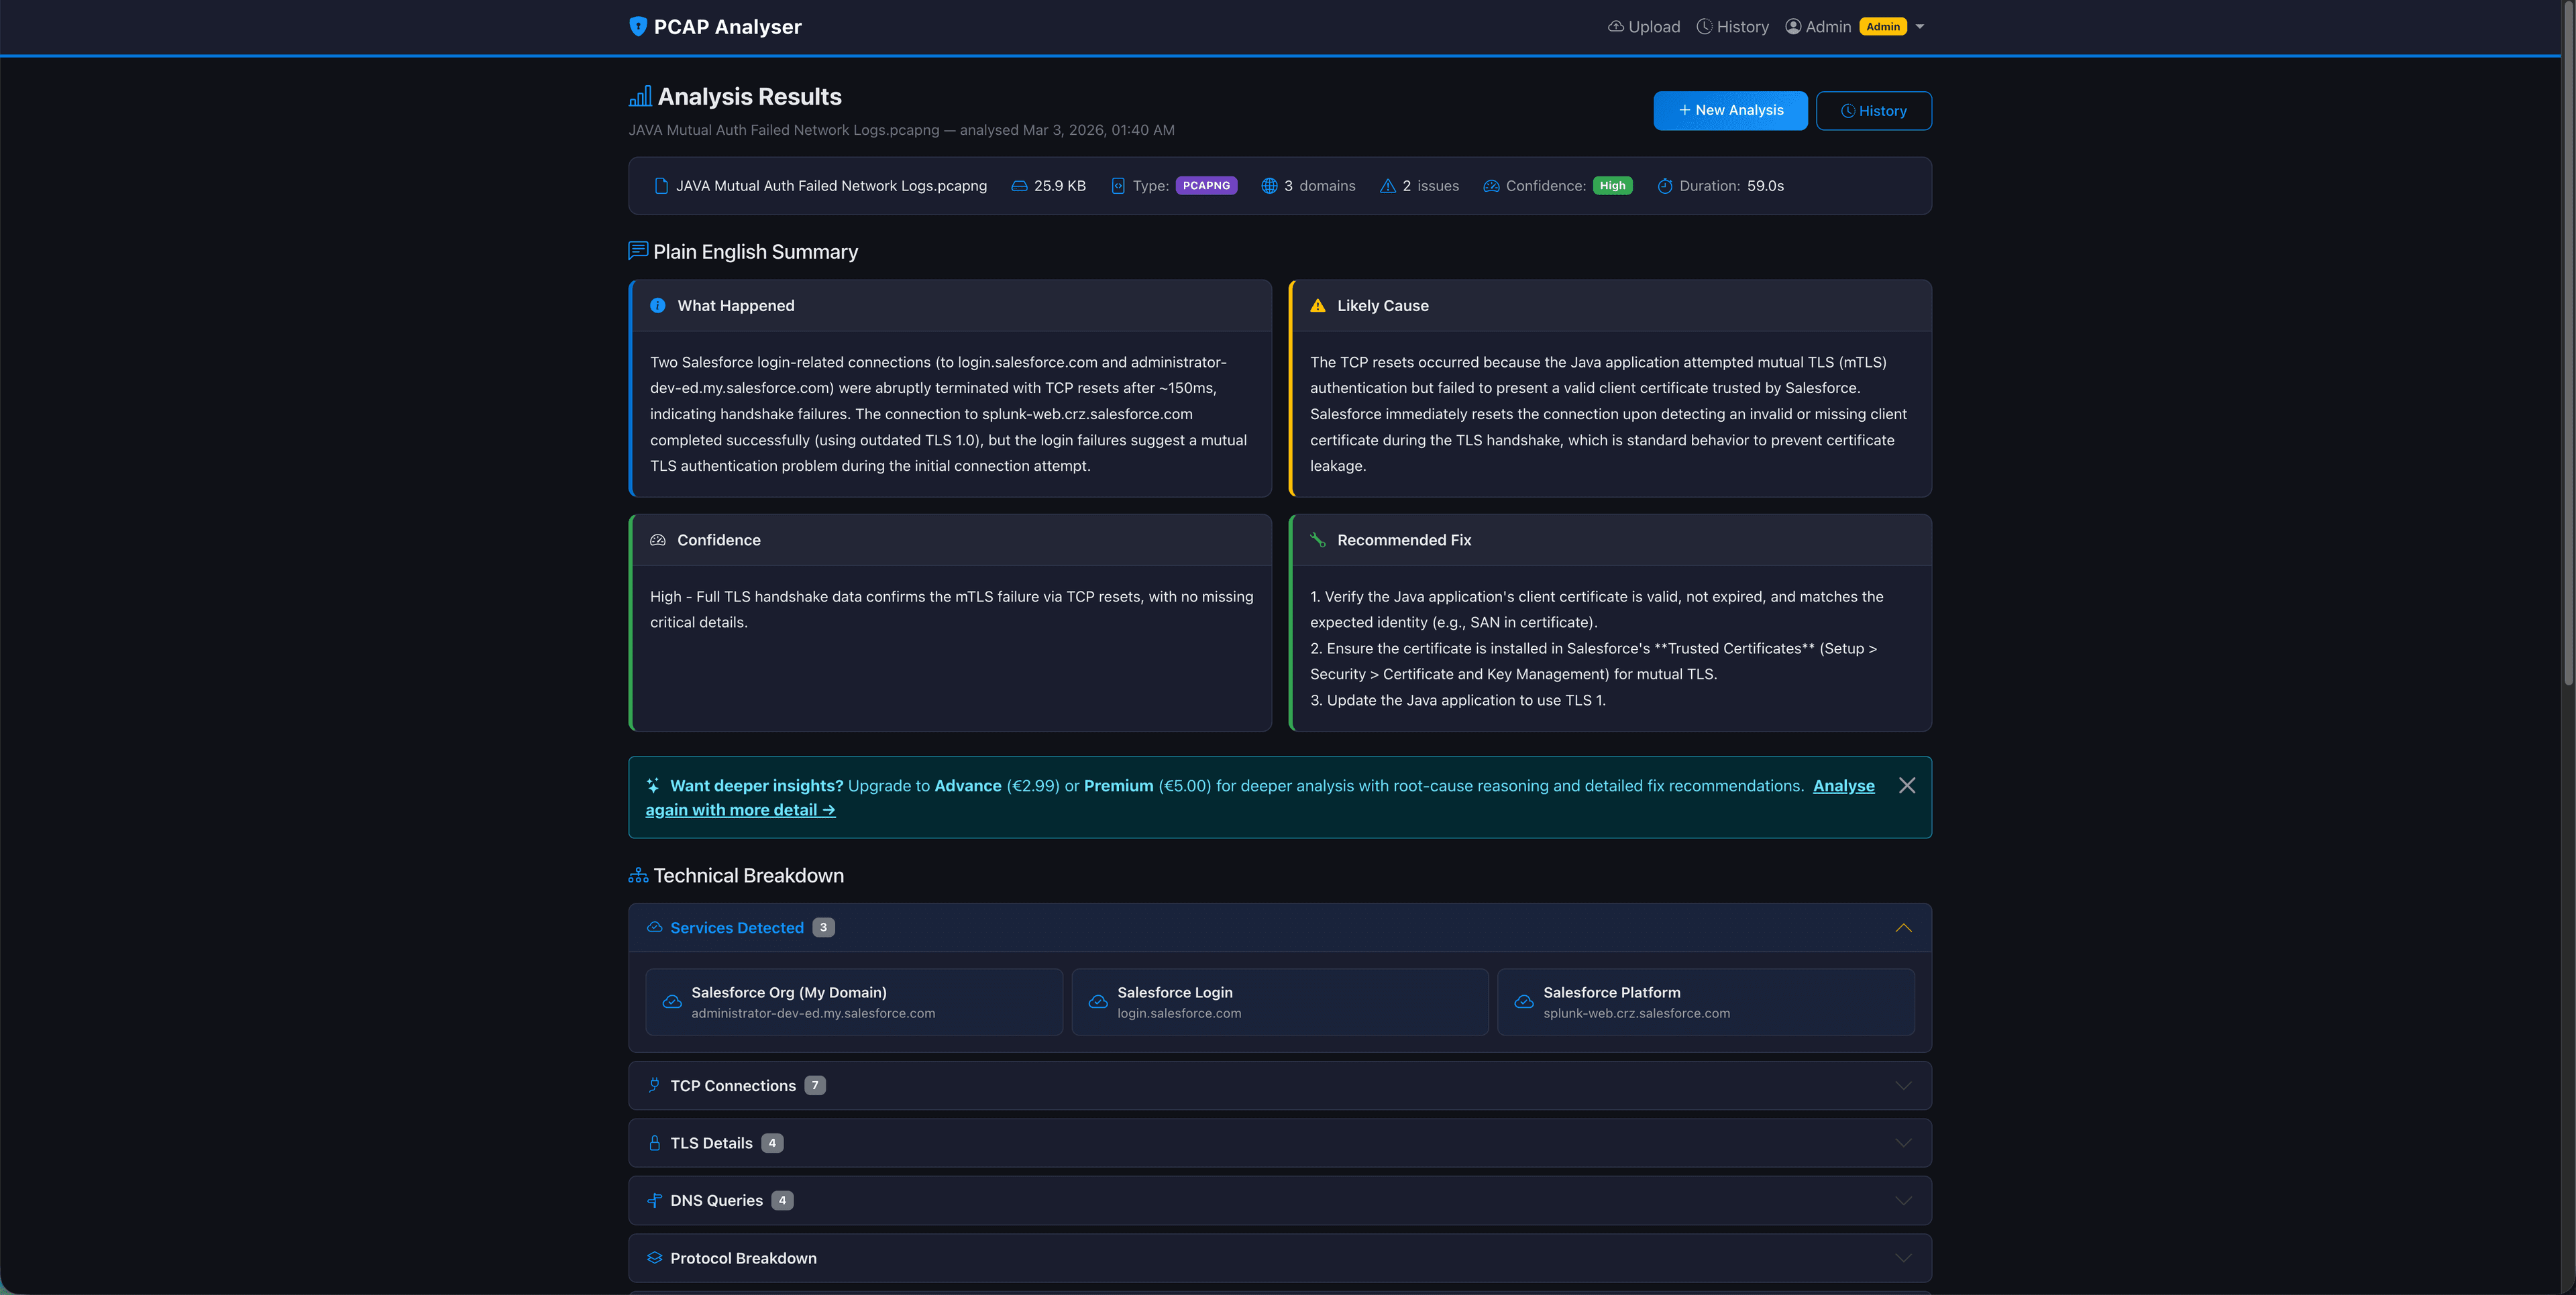Dismiss the upgrade insights banner
2576x1295 pixels.
tap(1906, 785)
